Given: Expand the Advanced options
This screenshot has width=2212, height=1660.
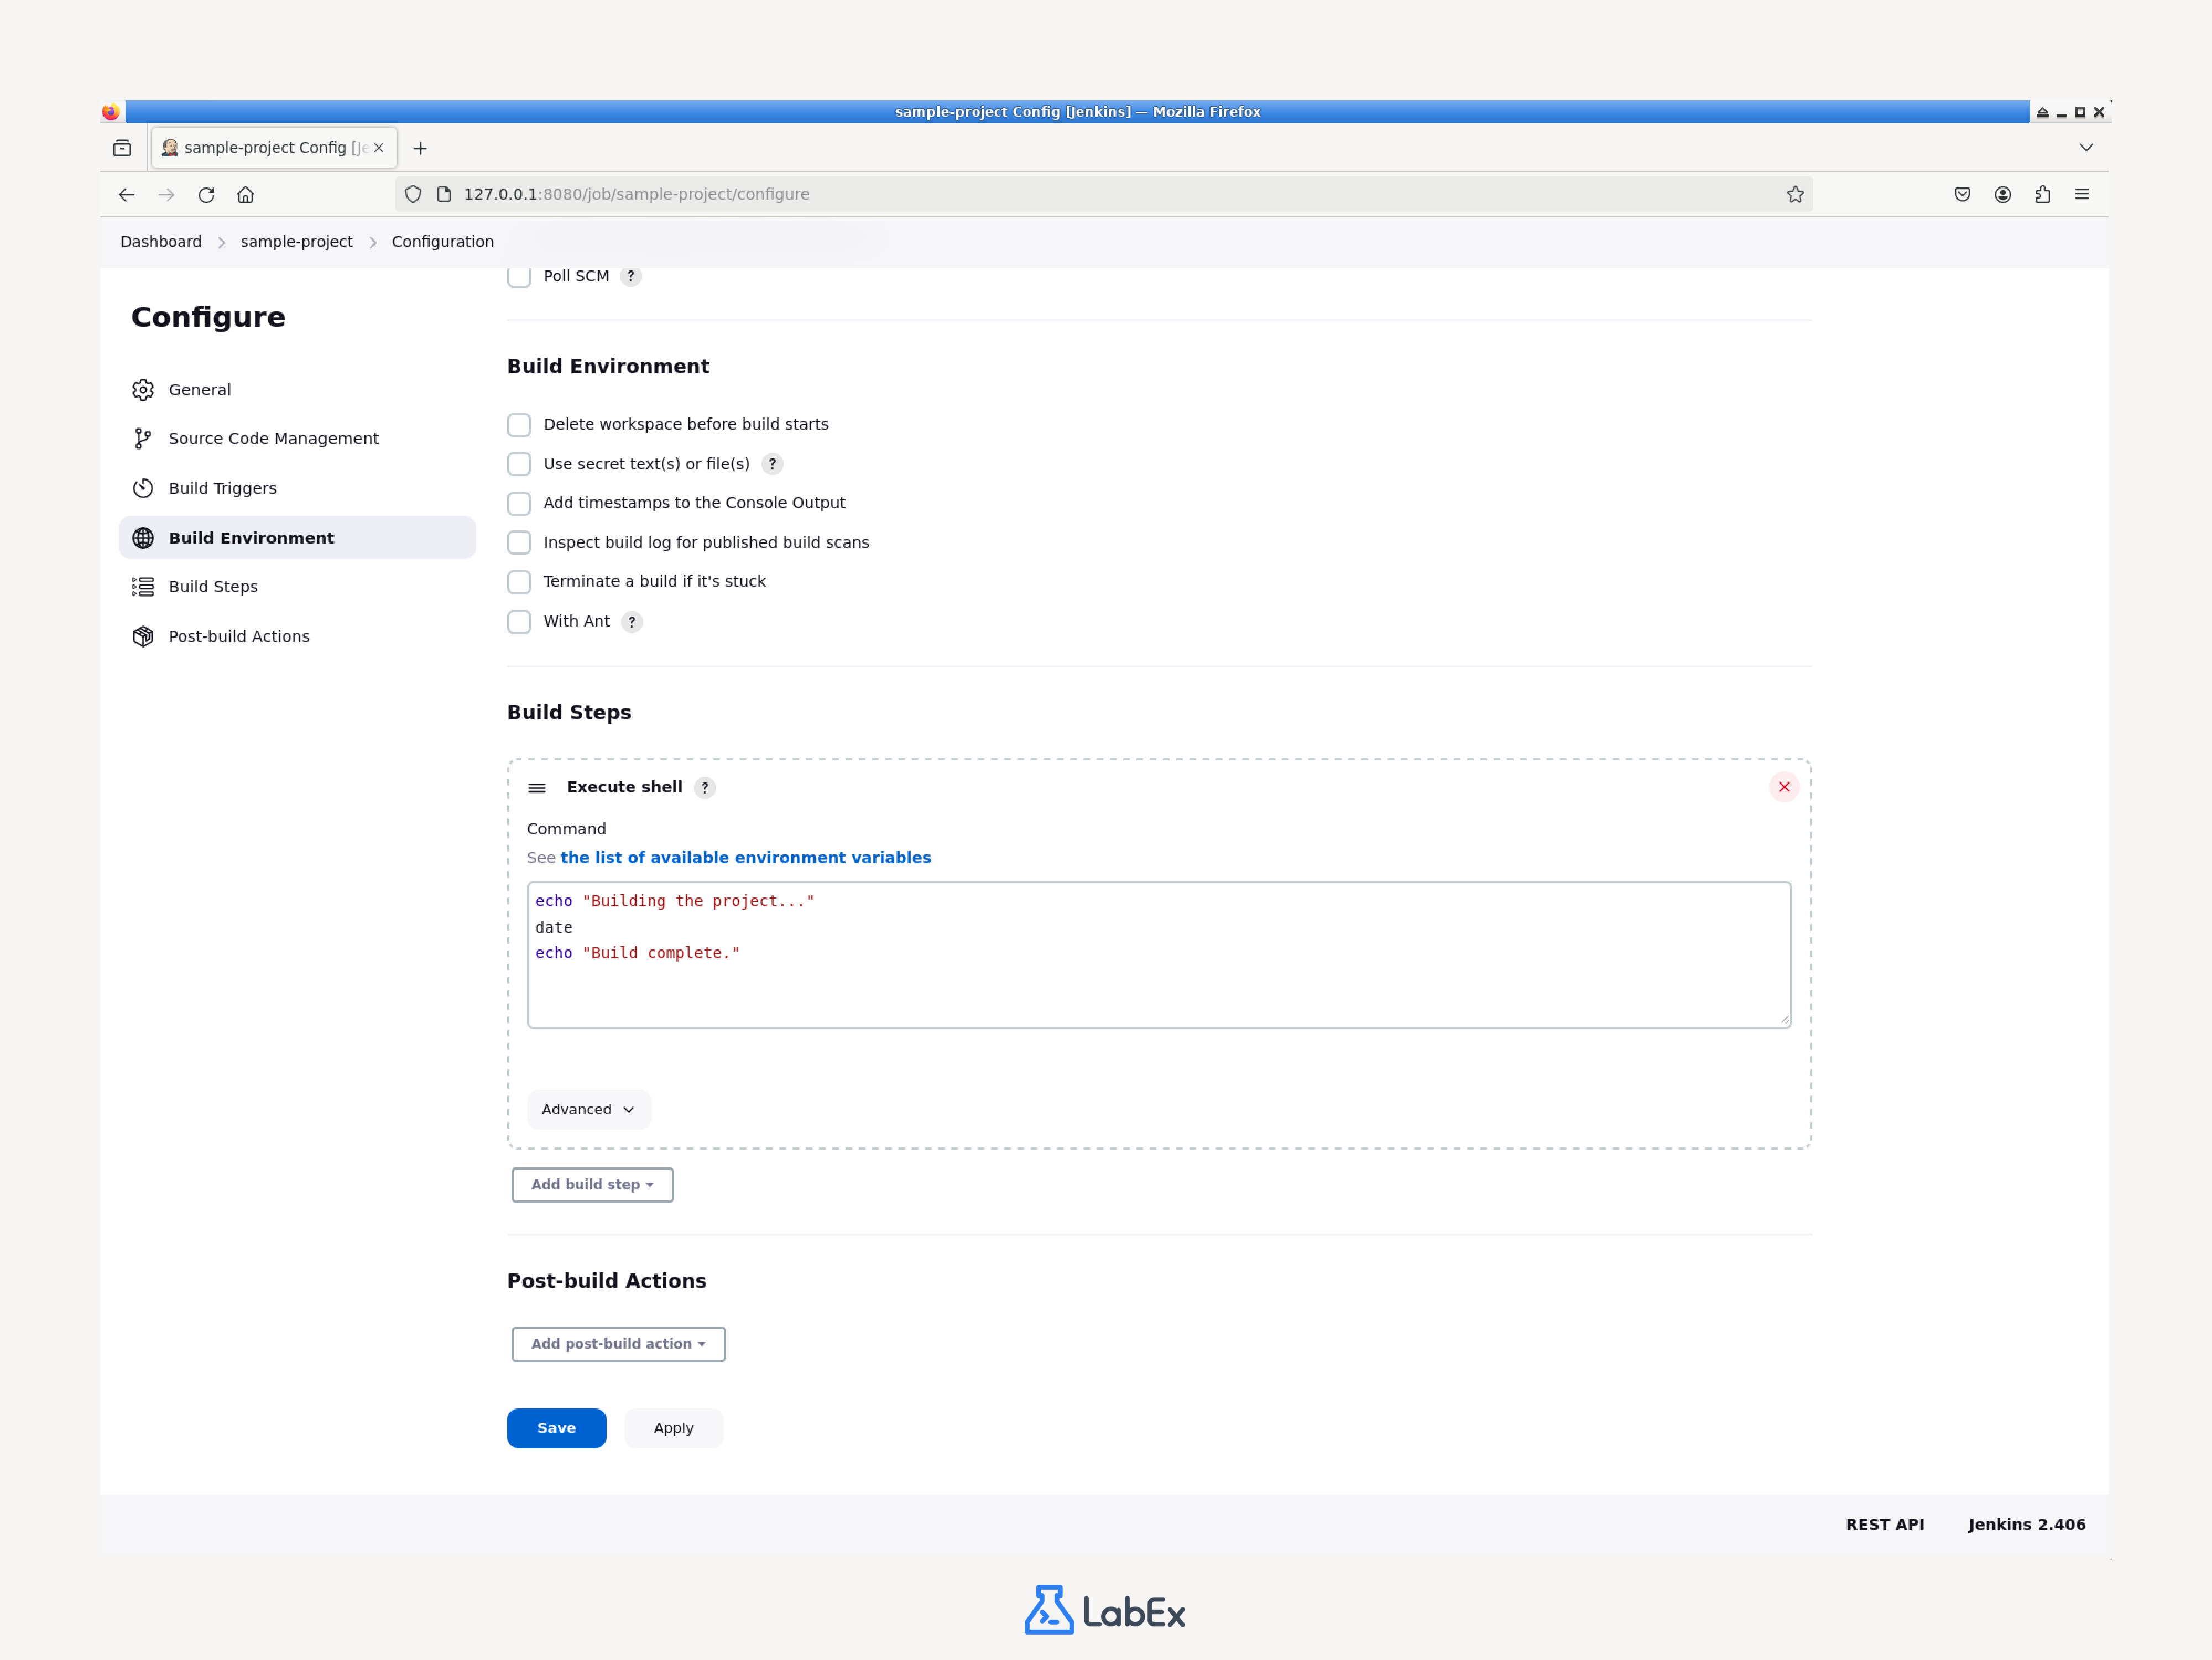Looking at the screenshot, I should 588,1109.
